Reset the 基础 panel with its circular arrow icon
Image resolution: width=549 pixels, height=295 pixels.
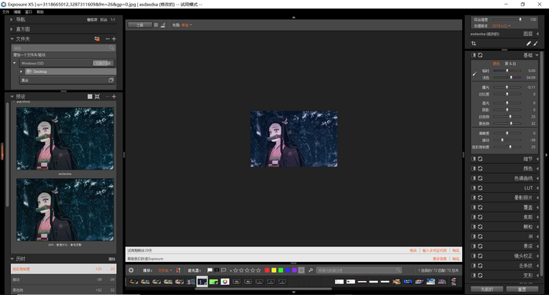coord(480,55)
